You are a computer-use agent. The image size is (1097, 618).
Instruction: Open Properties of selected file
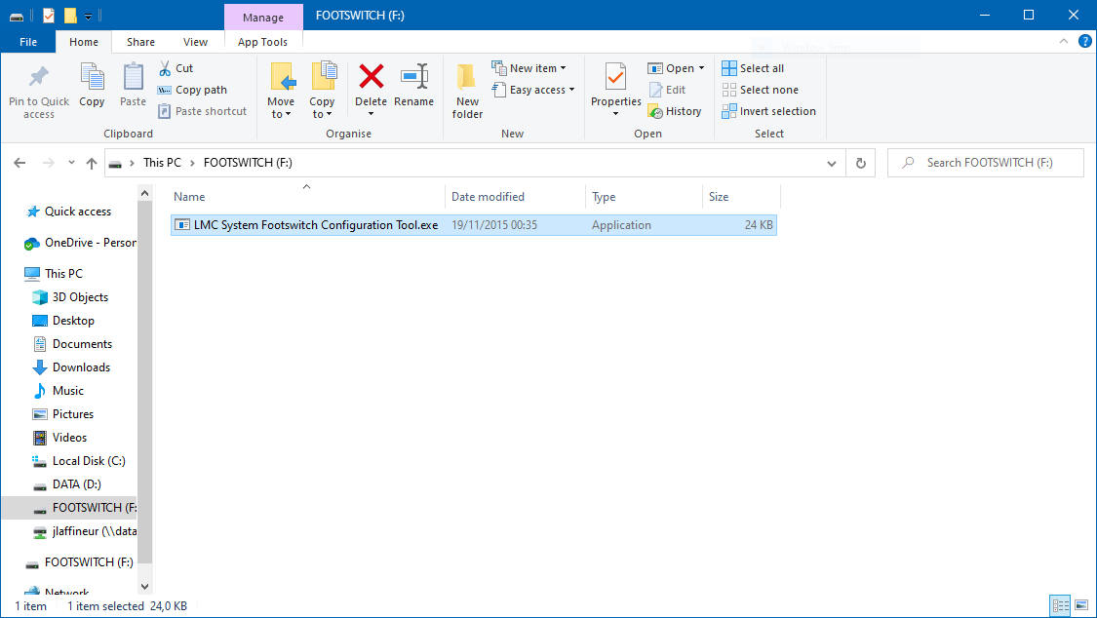click(x=615, y=90)
